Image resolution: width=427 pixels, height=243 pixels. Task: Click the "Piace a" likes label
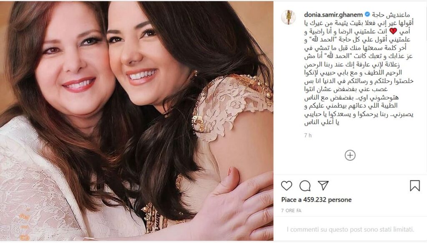pos(291,200)
